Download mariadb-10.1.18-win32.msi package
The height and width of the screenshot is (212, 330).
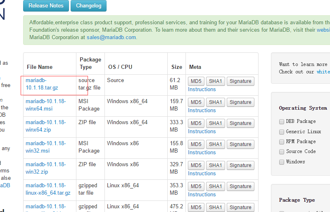tap(46, 147)
